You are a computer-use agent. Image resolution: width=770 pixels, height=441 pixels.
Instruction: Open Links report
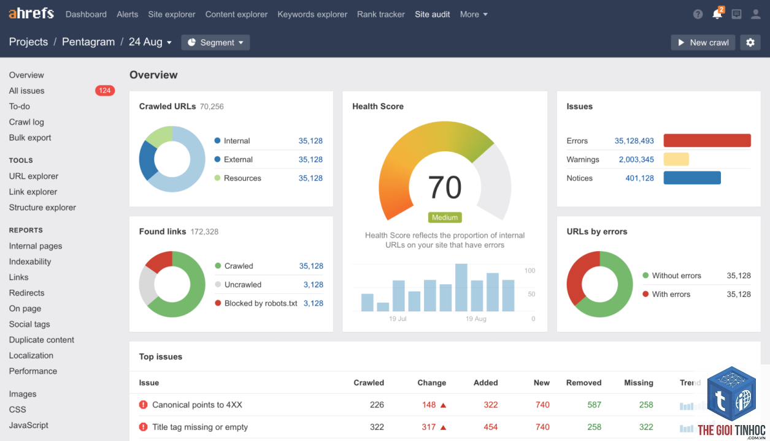(x=18, y=277)
